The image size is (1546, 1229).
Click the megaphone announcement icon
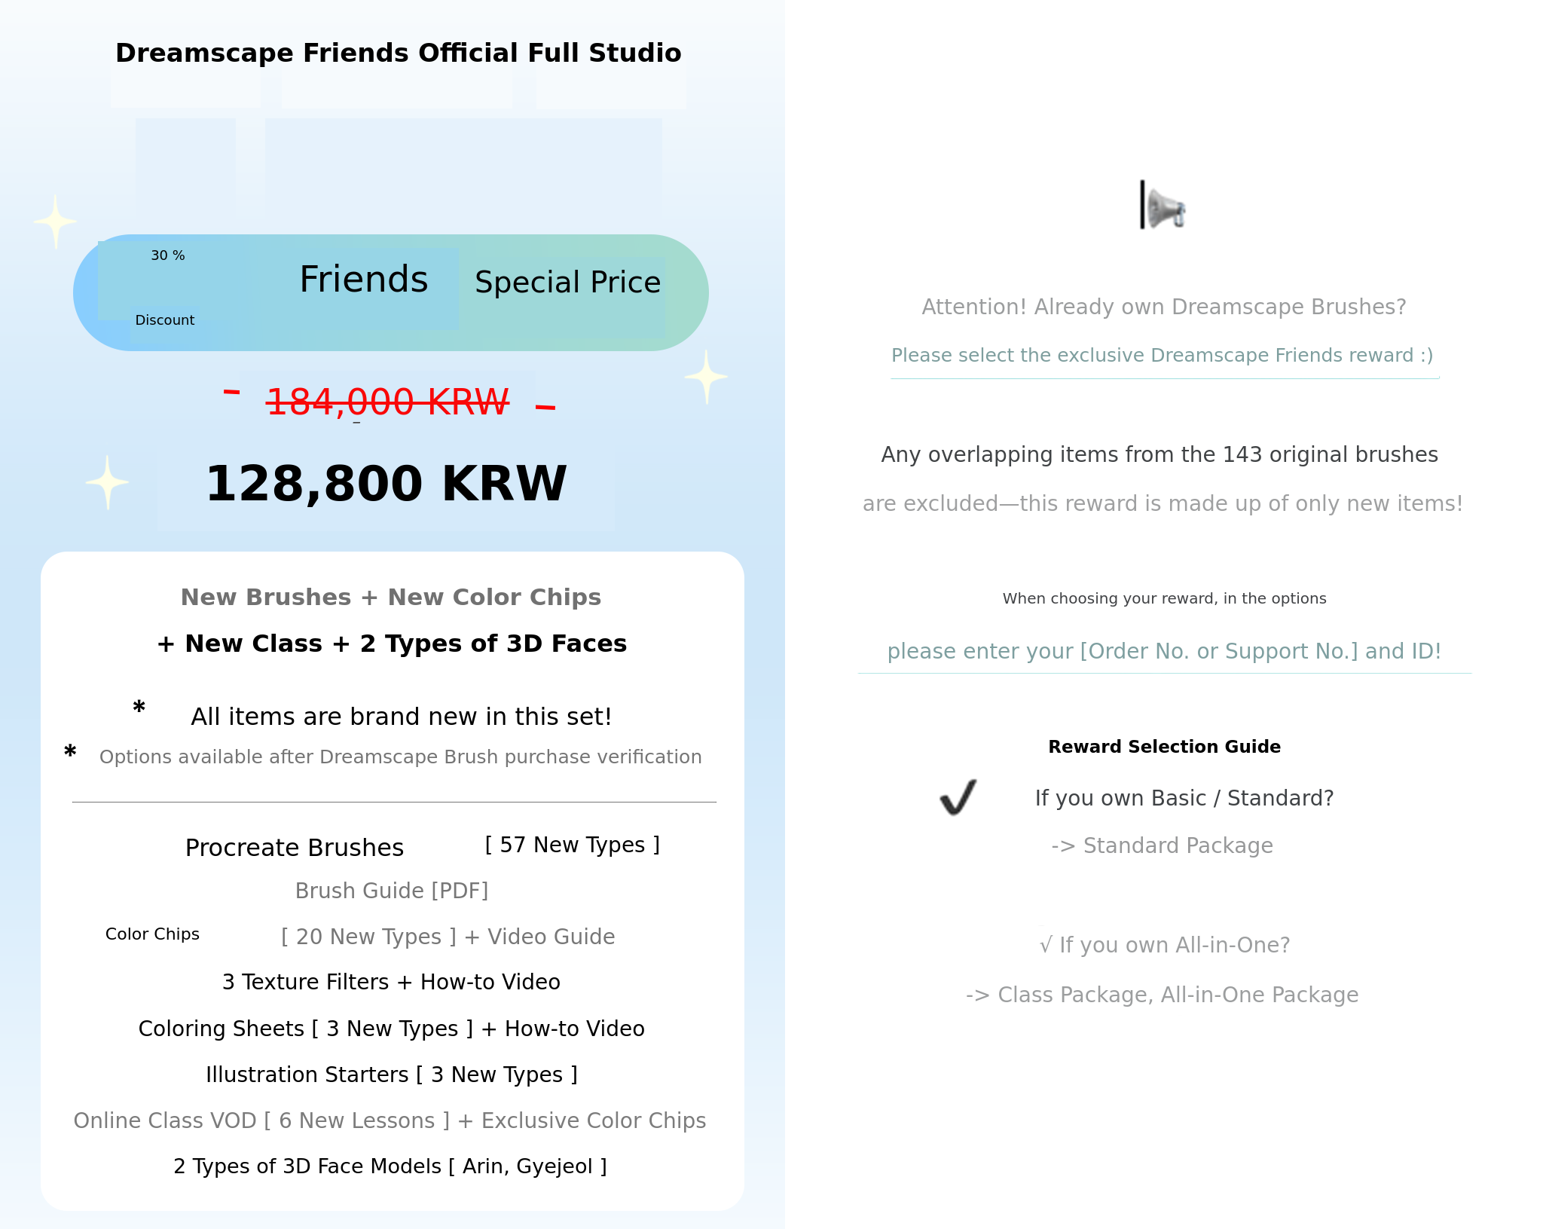point(1163,206)
